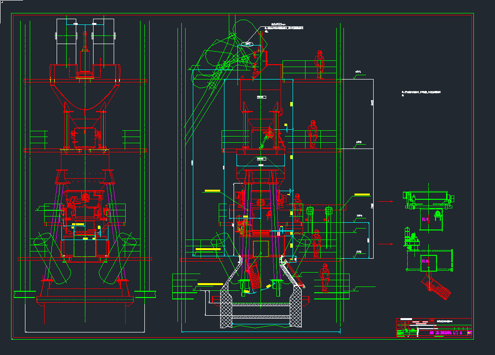The height and width of the screenshot is (355, 495).
Task: Select the human figure on the second platform
Action: click(313, 134)
